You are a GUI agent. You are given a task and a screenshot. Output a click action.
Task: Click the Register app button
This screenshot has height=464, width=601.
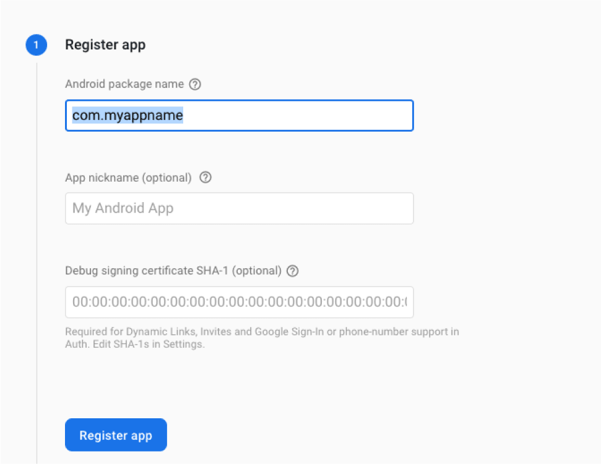pos(115,434)
